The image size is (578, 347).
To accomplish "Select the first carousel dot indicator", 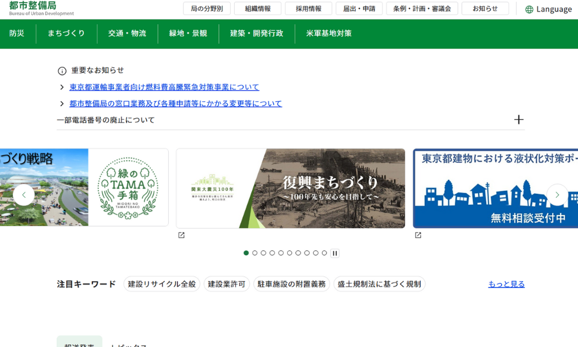I will pos(246,253).
